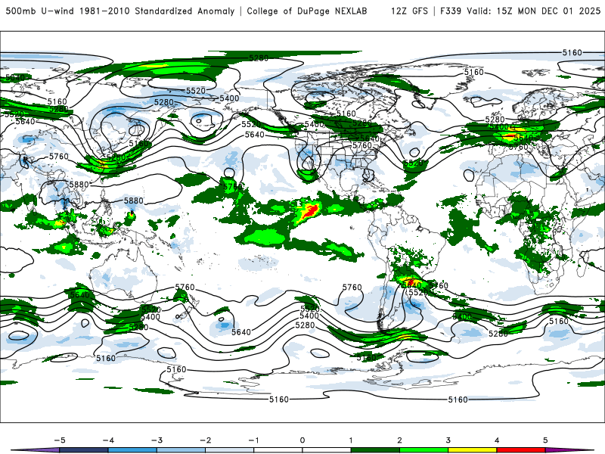Click the colorbar tick label '-1'

tap(254, 440)
